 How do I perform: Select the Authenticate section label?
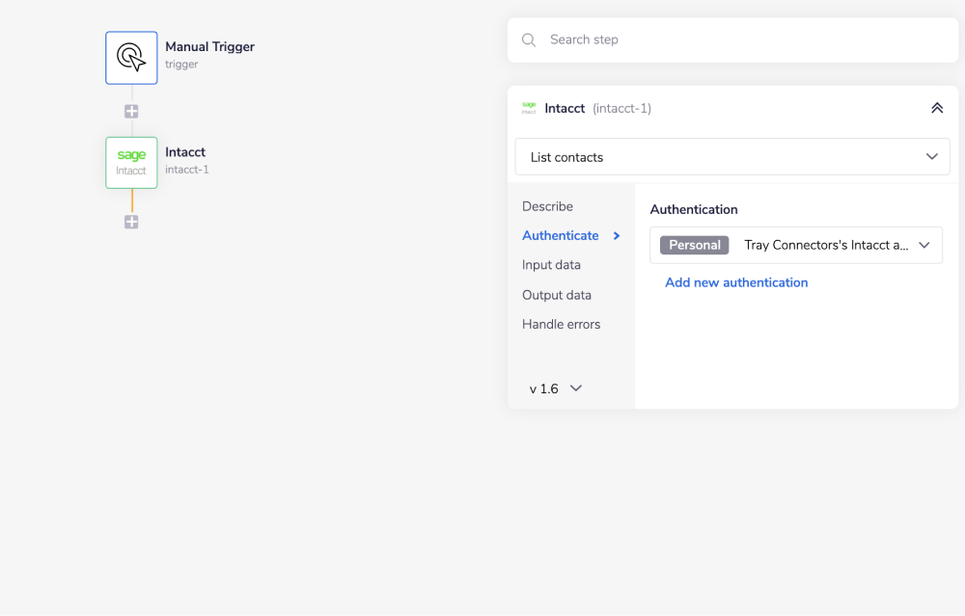click(x=560, y=236)
